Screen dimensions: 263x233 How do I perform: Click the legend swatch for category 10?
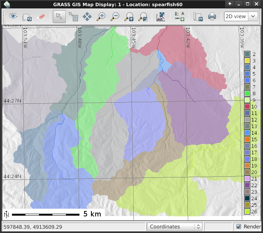click(247, 106)
